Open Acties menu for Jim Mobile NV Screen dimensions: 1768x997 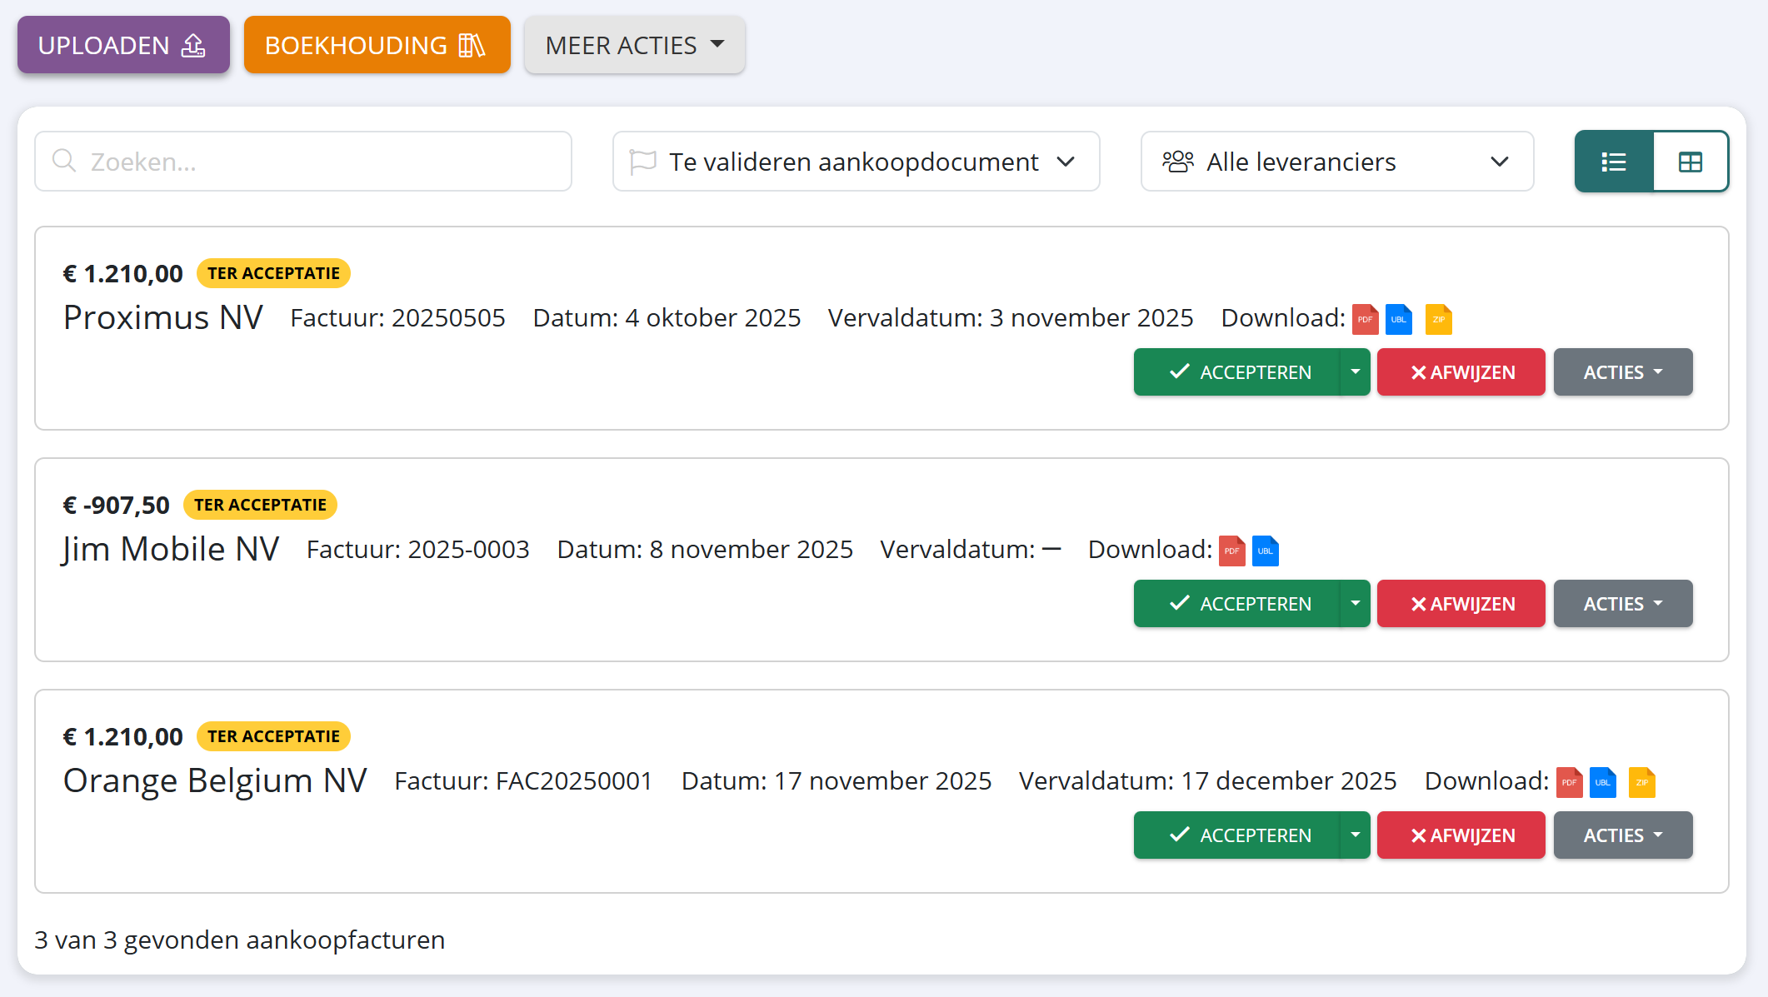[x=1622, y=604]
